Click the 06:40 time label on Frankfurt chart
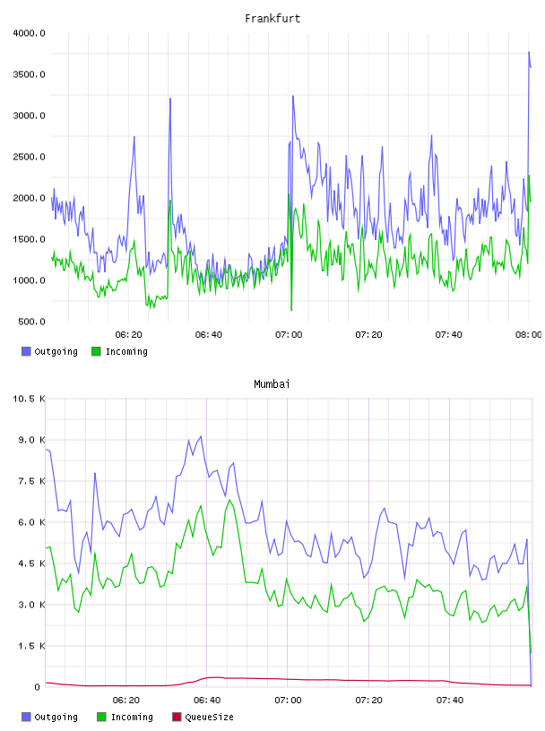 click(x=209, y=335)
